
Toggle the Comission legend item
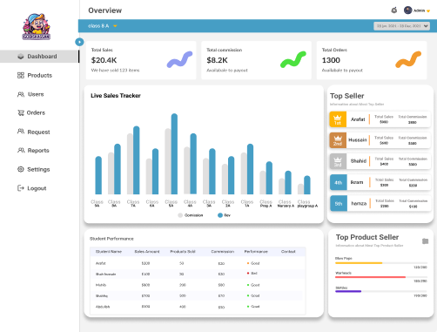point(191,215)
